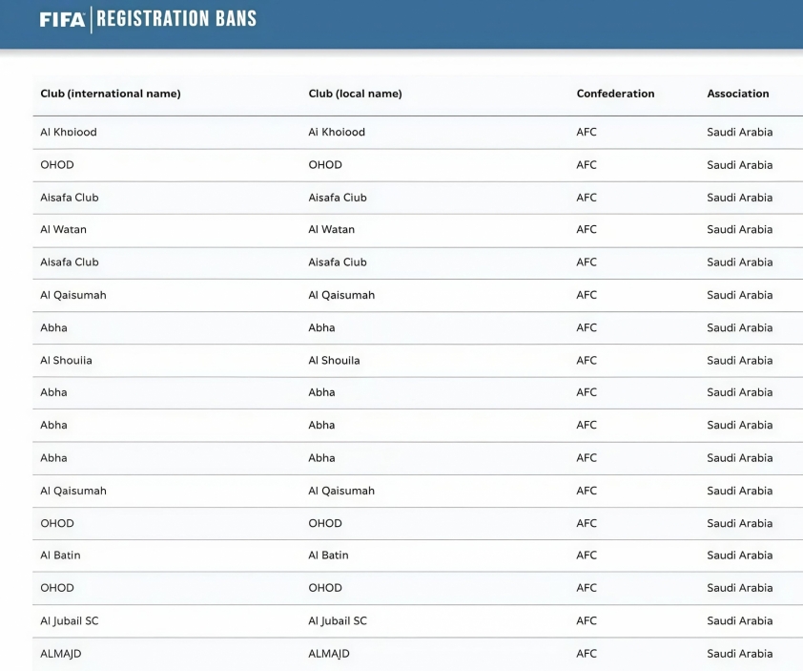Click the FIFA logo in the header
Screen dimensions: 803x671
click(x=63, y=19)
